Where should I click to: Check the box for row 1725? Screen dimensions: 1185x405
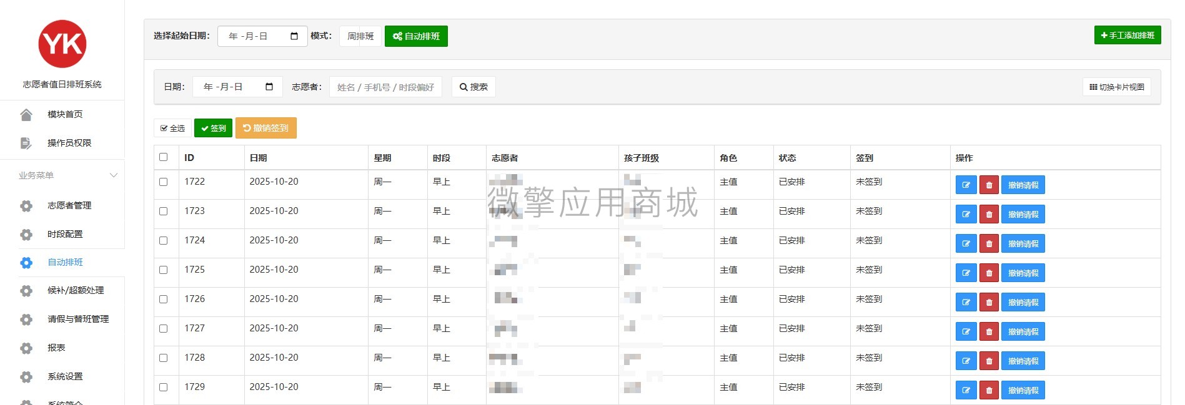pos(164,270)
